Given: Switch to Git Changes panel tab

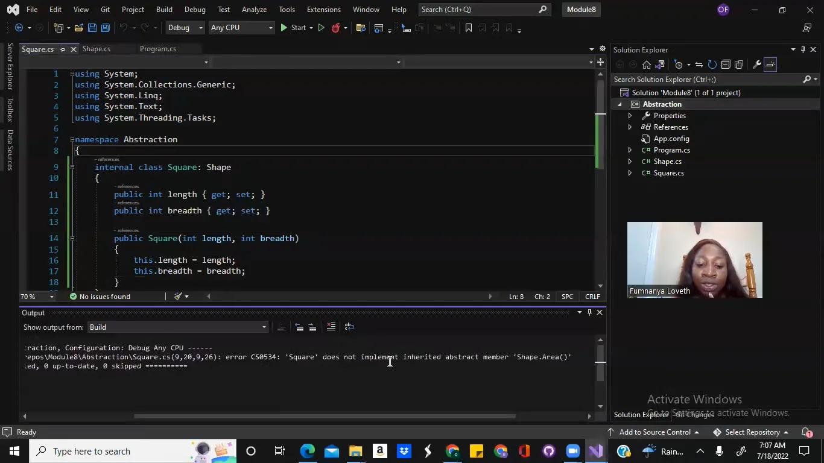Looking at the screenshot, I should [695, 415].
